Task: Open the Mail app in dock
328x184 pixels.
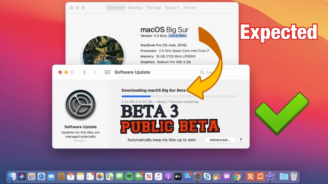Action: tap(51, 176)
